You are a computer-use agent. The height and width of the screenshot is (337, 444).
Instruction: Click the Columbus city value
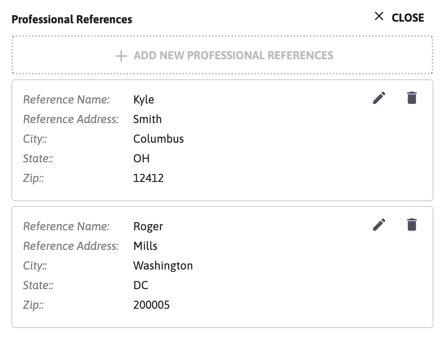pos(158,139)
